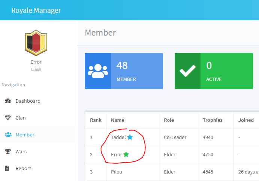Sort table by Trophies column header
This screenshot has height=181, width=259.
213,120
